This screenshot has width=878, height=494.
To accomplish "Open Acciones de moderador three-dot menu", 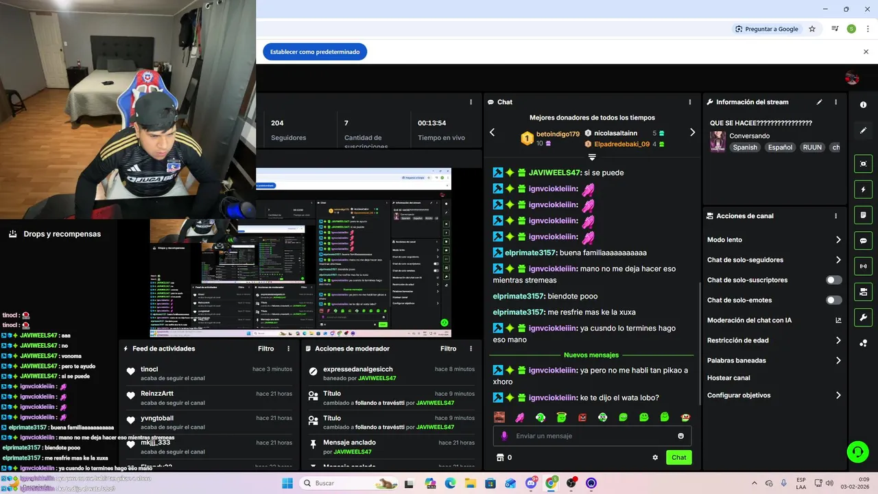I will [471, 349].
